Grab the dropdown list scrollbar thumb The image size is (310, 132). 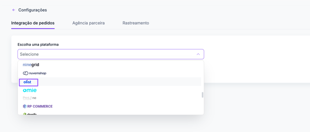pyautogui.click(x=203, y=95)
